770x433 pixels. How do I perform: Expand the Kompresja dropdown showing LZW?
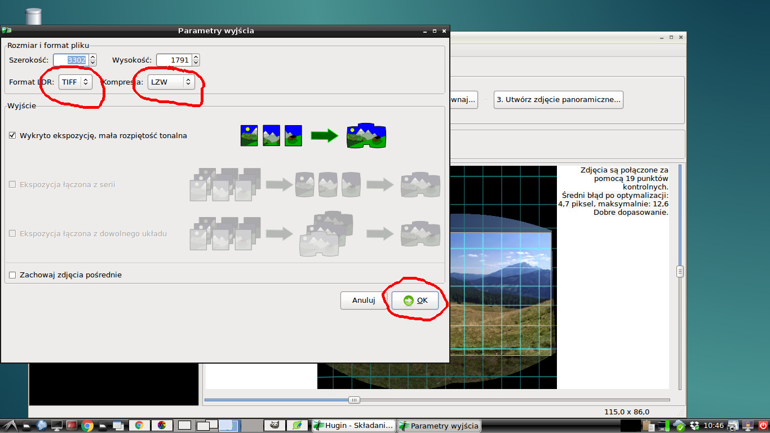click(x=171, y=82)
